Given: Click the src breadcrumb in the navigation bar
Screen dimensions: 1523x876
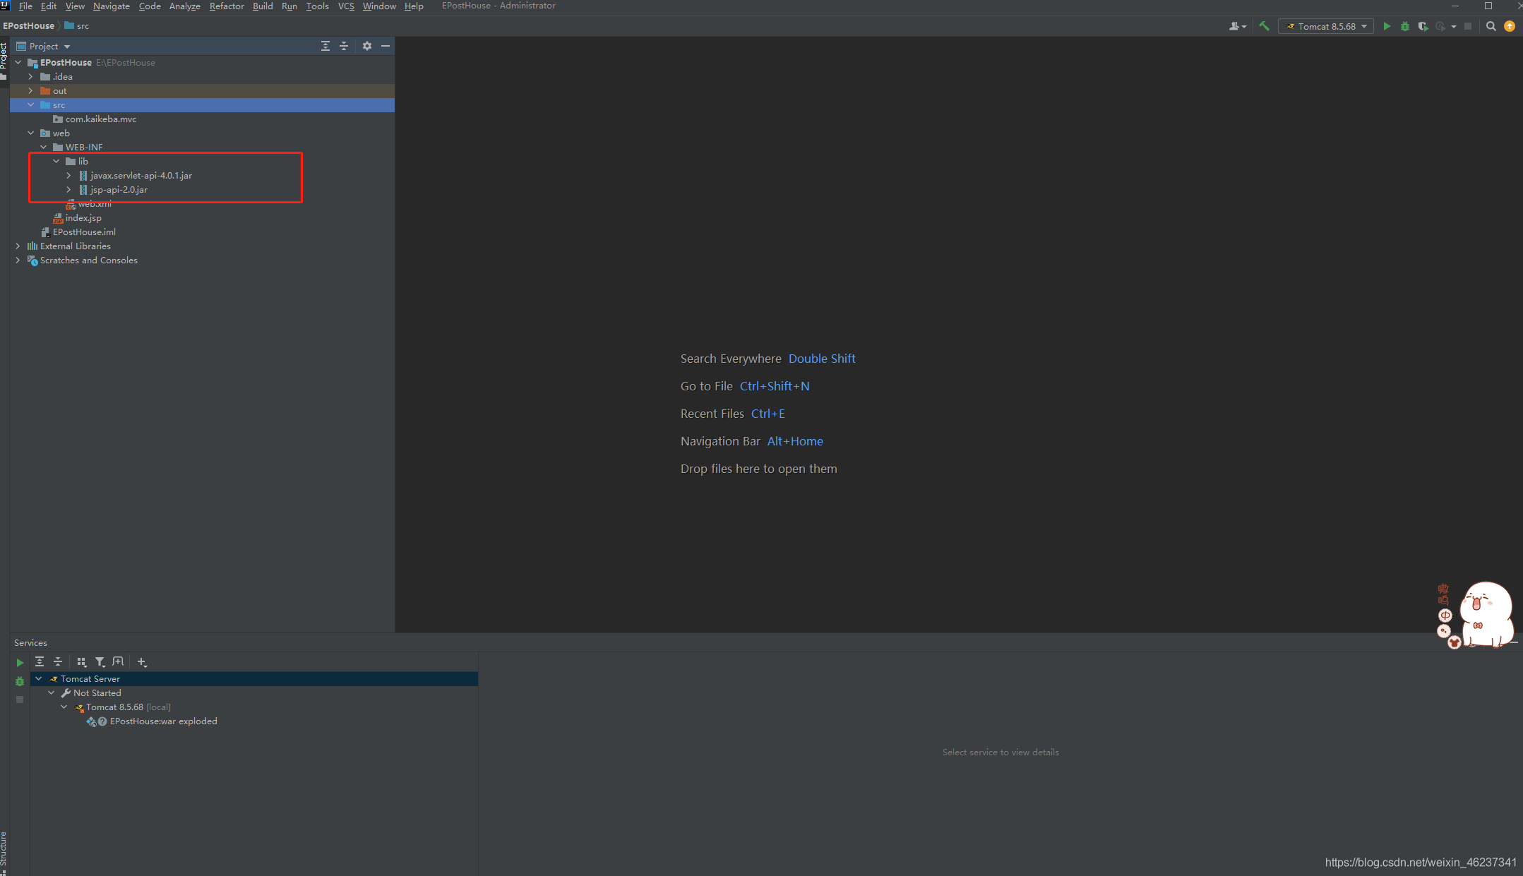Looking at the screenshot, I should [x=83, y=26].
